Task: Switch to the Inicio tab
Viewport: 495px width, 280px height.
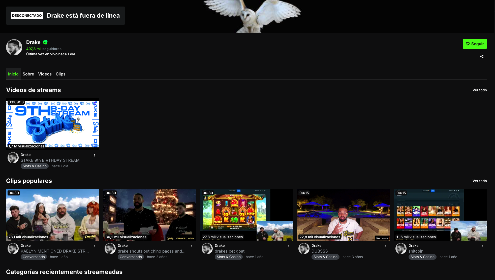Action: coord(13,74)
